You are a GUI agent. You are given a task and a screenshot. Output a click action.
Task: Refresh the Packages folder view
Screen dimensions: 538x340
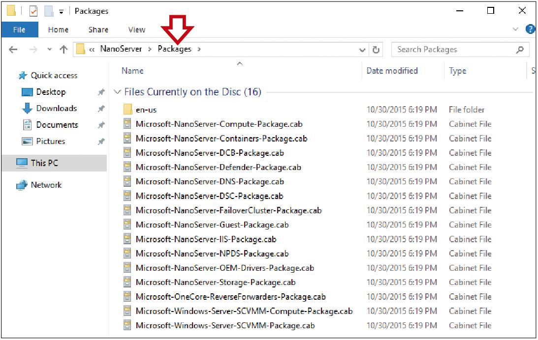click(376, 50)
